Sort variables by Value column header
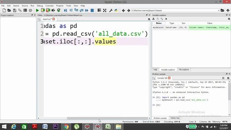The height and width of the screenshot is (130, 231). pos(209,23)
